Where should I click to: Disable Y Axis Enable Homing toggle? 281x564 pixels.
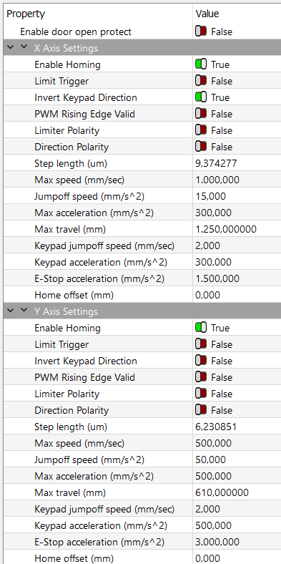coord(201,328)
